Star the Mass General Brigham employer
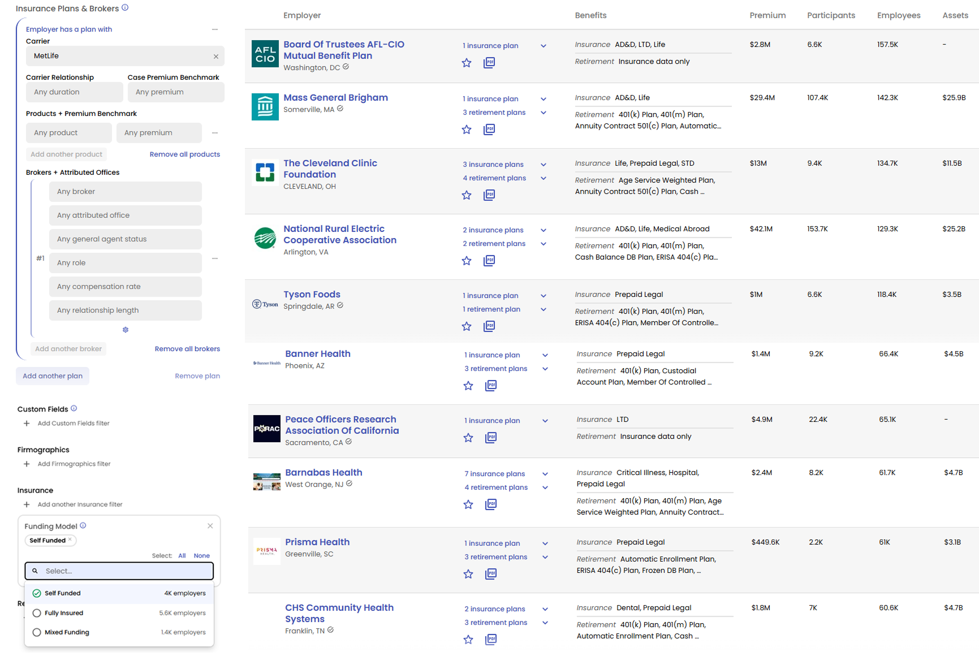This screenshot has height=656, width=979. tap(467, 130)
